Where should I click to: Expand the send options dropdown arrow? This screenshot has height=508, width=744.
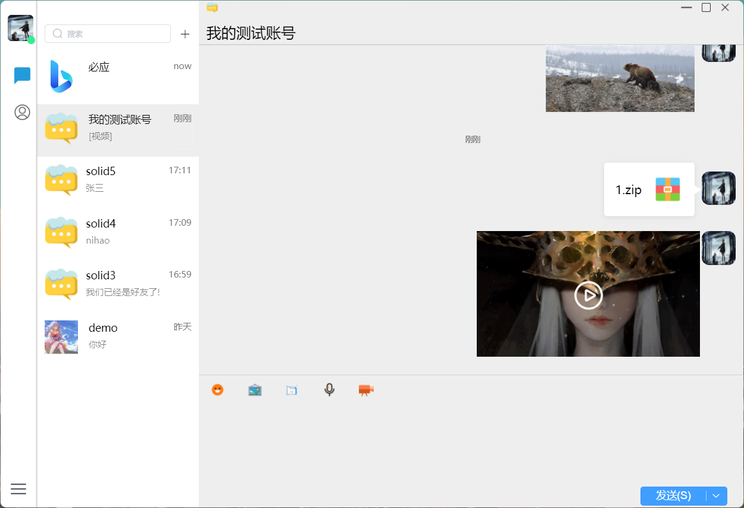coord(717,495)
